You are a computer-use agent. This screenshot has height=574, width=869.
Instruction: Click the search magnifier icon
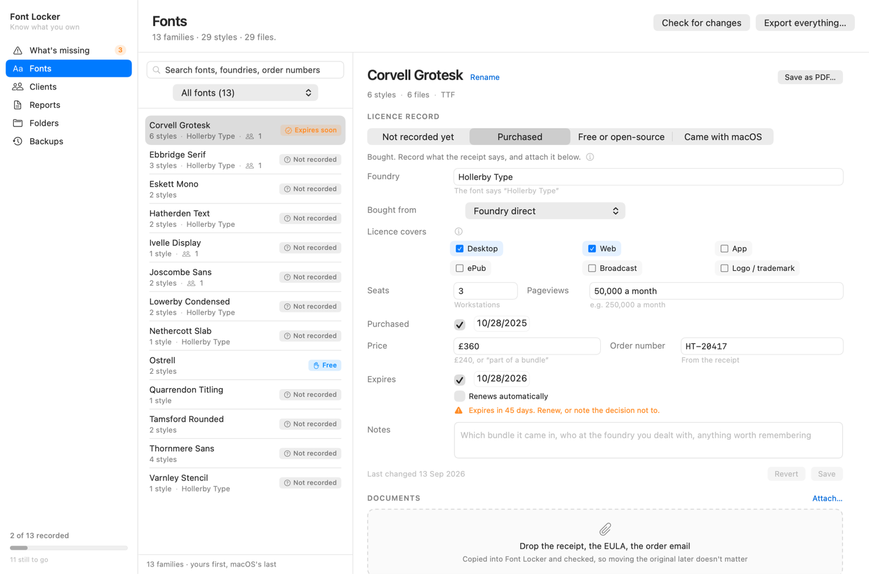point(156,70)
